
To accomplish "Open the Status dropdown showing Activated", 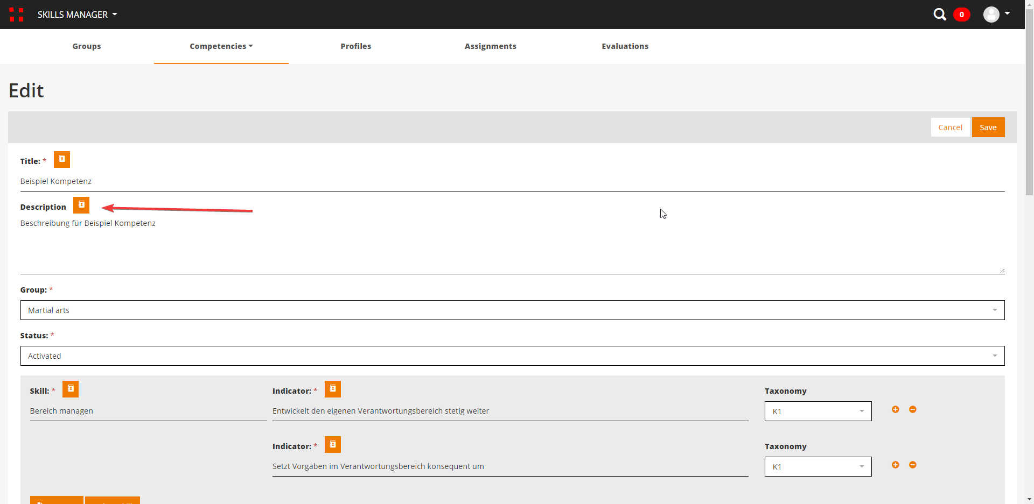I will [512, 356].
